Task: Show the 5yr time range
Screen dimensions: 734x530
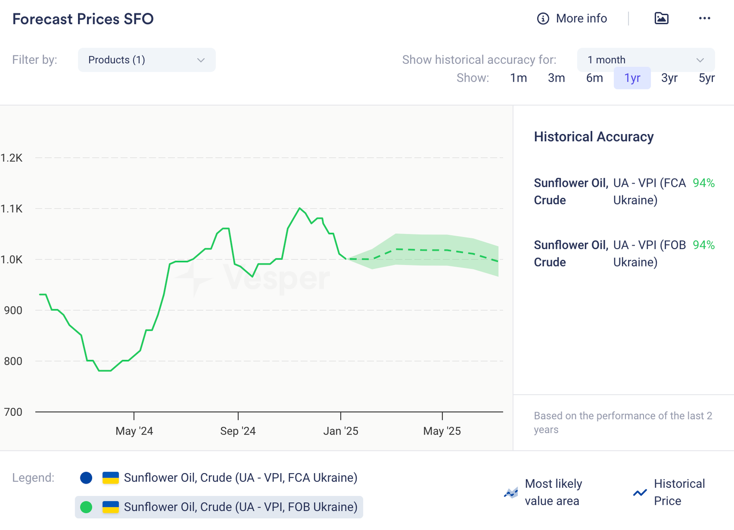Action: (x=706, y=78)
